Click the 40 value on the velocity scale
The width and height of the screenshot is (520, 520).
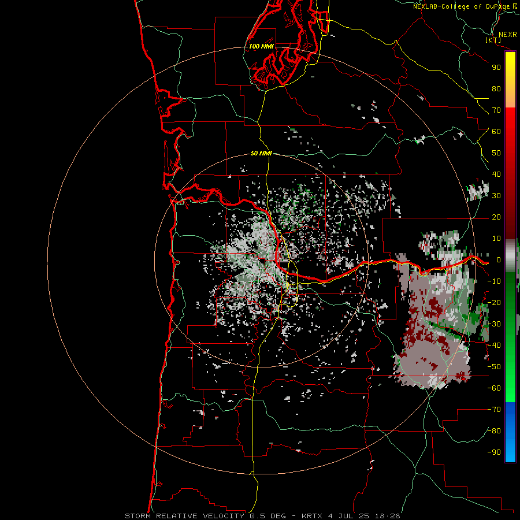click(496, 174)
